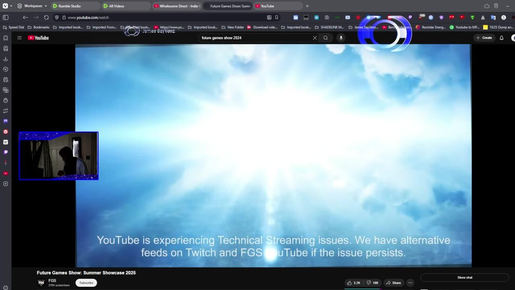Open the 10:25 Dump an... bookmark
515x290 pixels.
click(498, 27)
